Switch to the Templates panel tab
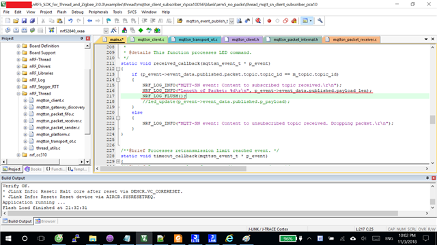This screenshot has height=245, width=437. coord(77,169)
